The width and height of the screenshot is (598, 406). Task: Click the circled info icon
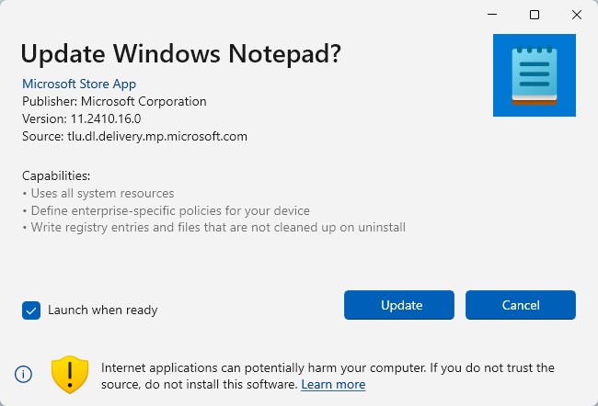pyautogui.click(x=24, y=374)
